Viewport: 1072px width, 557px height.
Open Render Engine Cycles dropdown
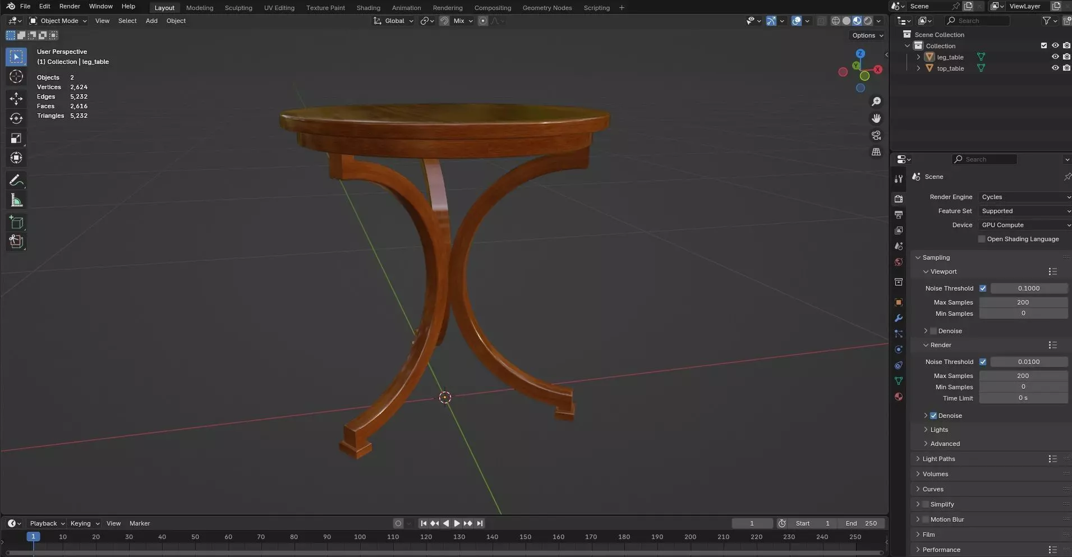pos(1025,197)
